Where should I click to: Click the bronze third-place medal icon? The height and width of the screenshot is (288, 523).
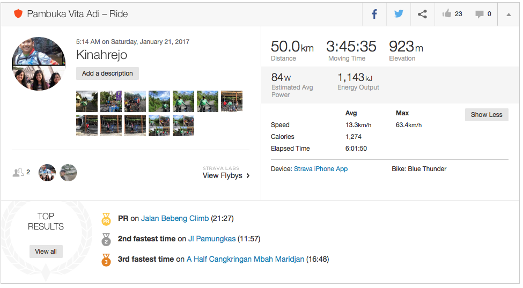106,260
